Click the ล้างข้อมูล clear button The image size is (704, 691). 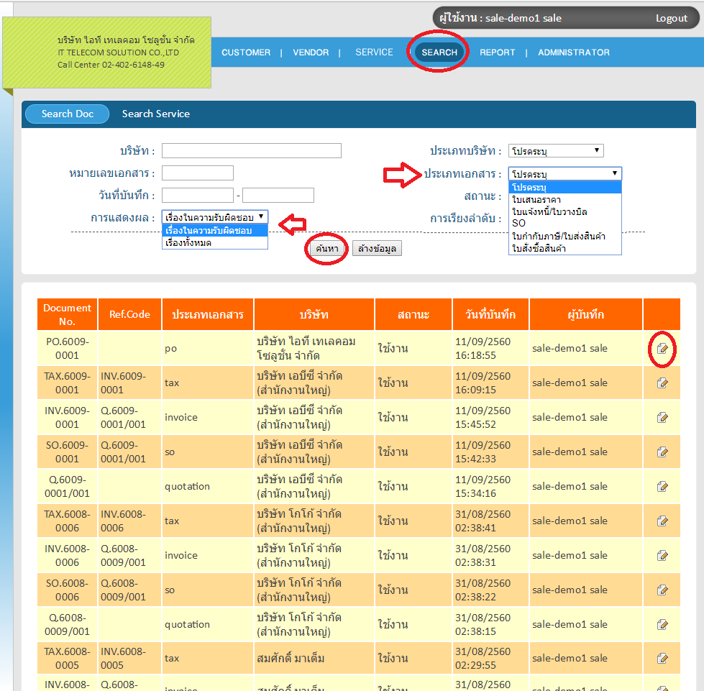click(377, 248)
